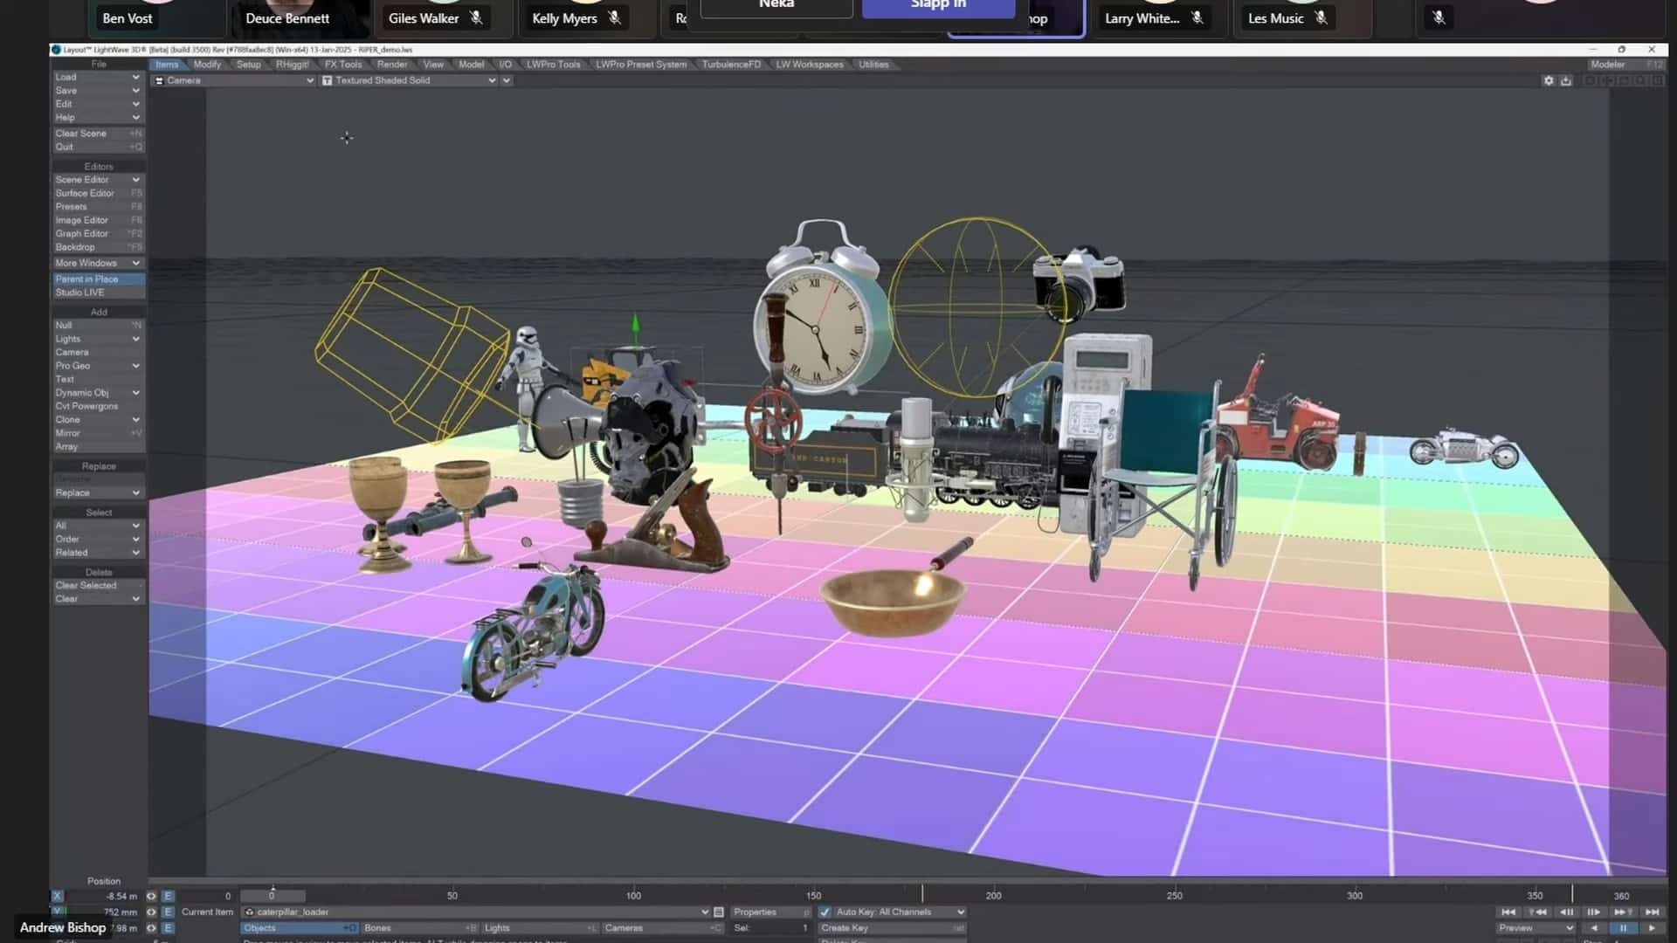Mute Giles Walker's microphone
The image size is (1677, 943).
(x=474, y=17)
